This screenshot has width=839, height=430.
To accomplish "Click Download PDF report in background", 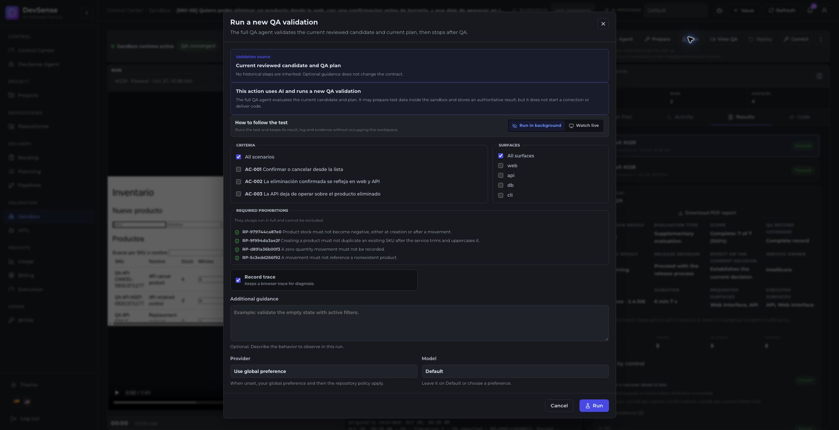I will click(707, 213).
